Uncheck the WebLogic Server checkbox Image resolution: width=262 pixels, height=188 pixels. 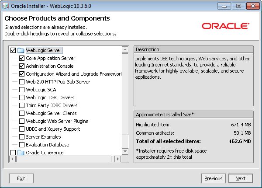13,50
